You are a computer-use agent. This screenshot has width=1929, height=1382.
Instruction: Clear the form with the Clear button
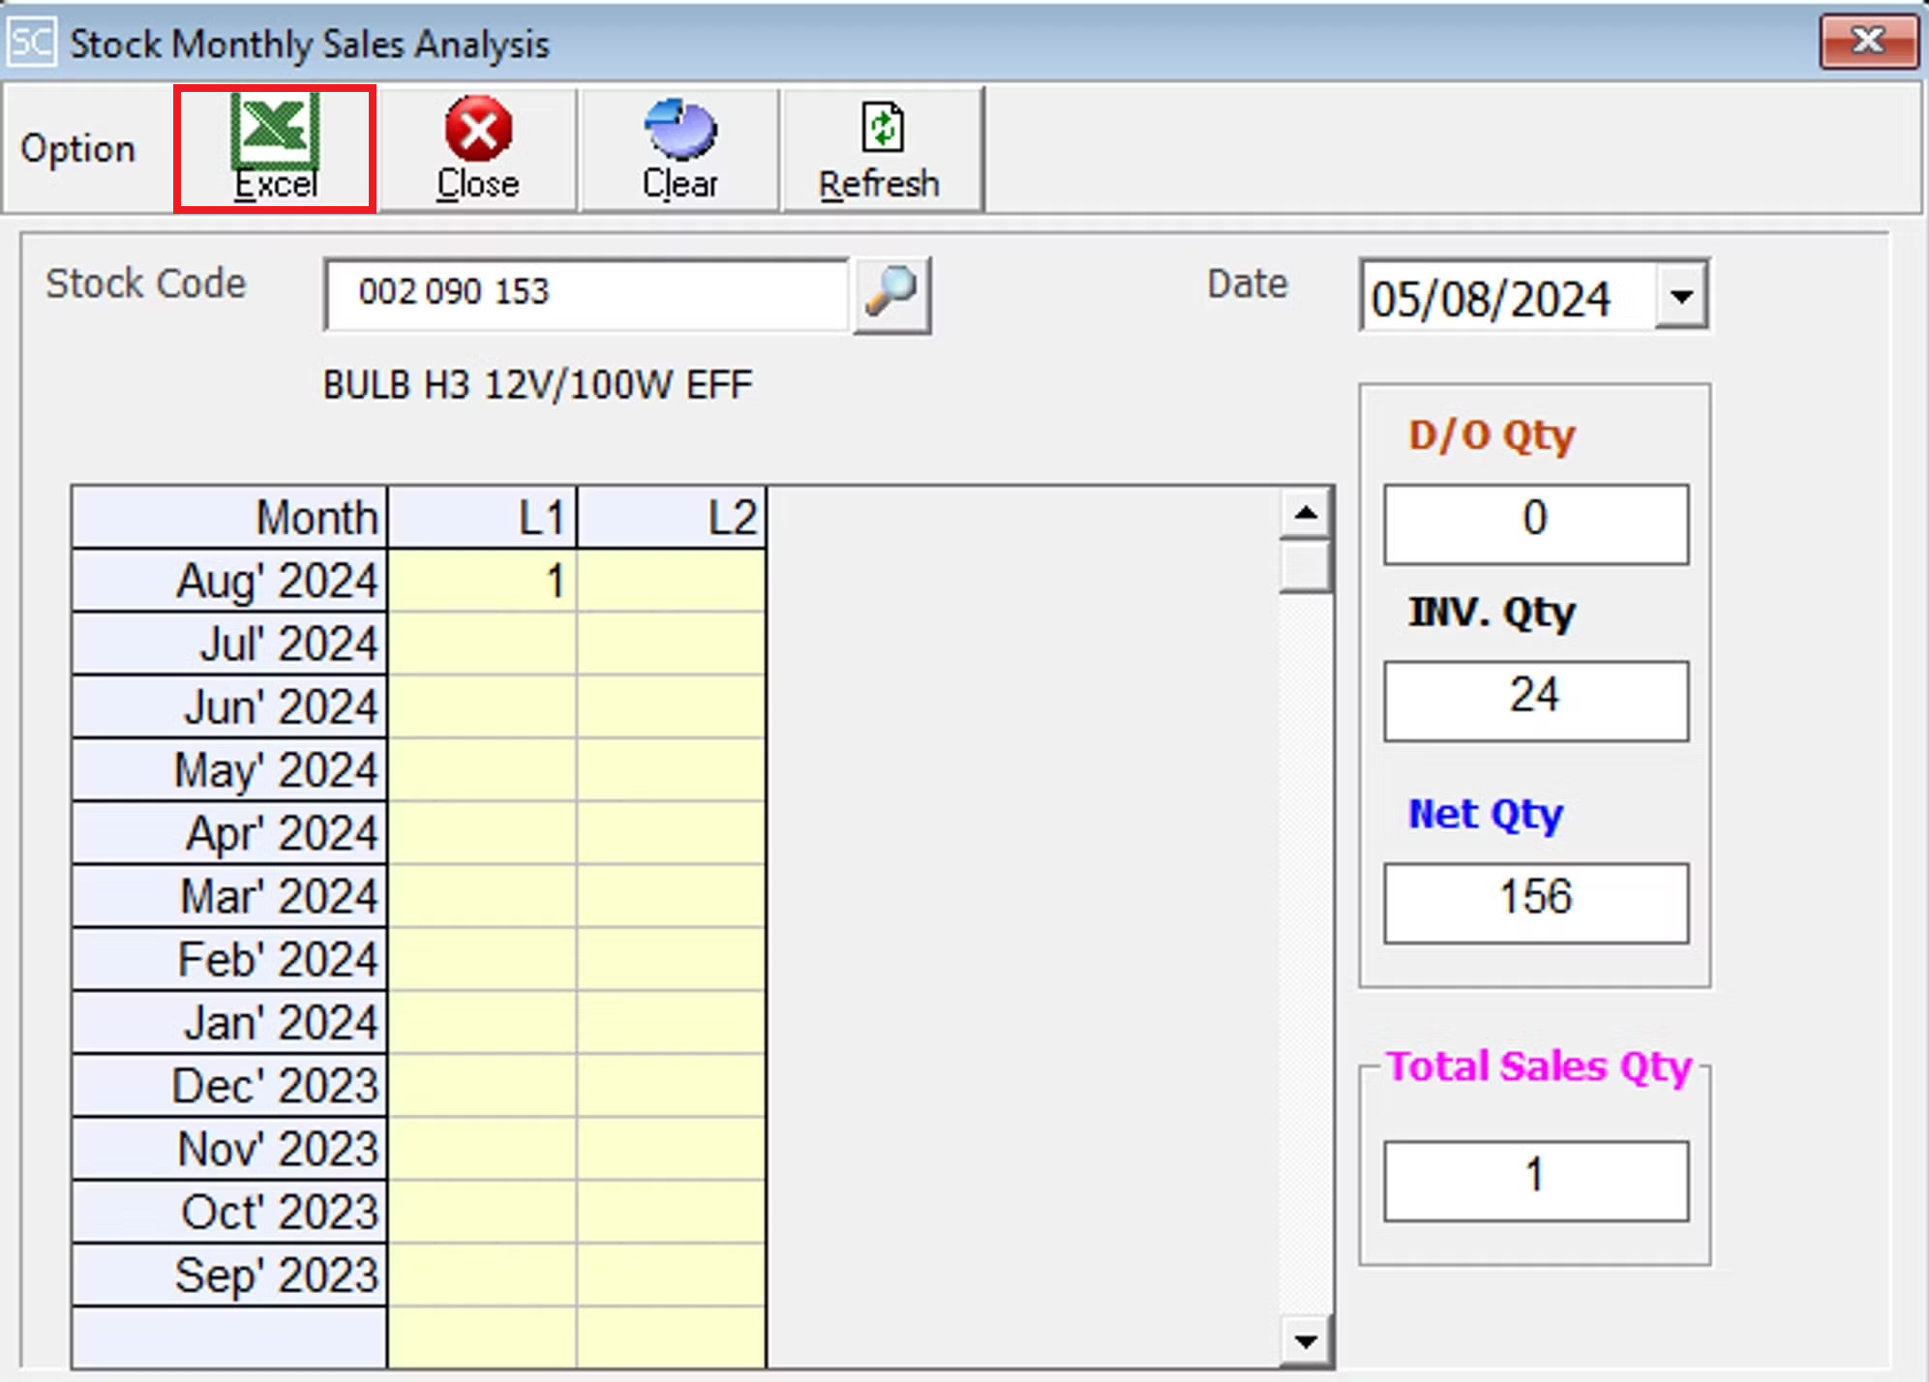click(x=679, y=148)
